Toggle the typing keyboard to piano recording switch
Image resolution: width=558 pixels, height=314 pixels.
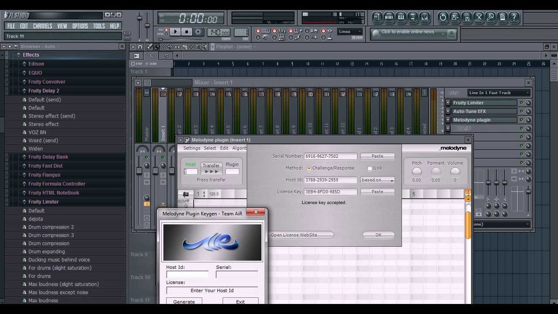pyautogui.click(x=258, y=31)
